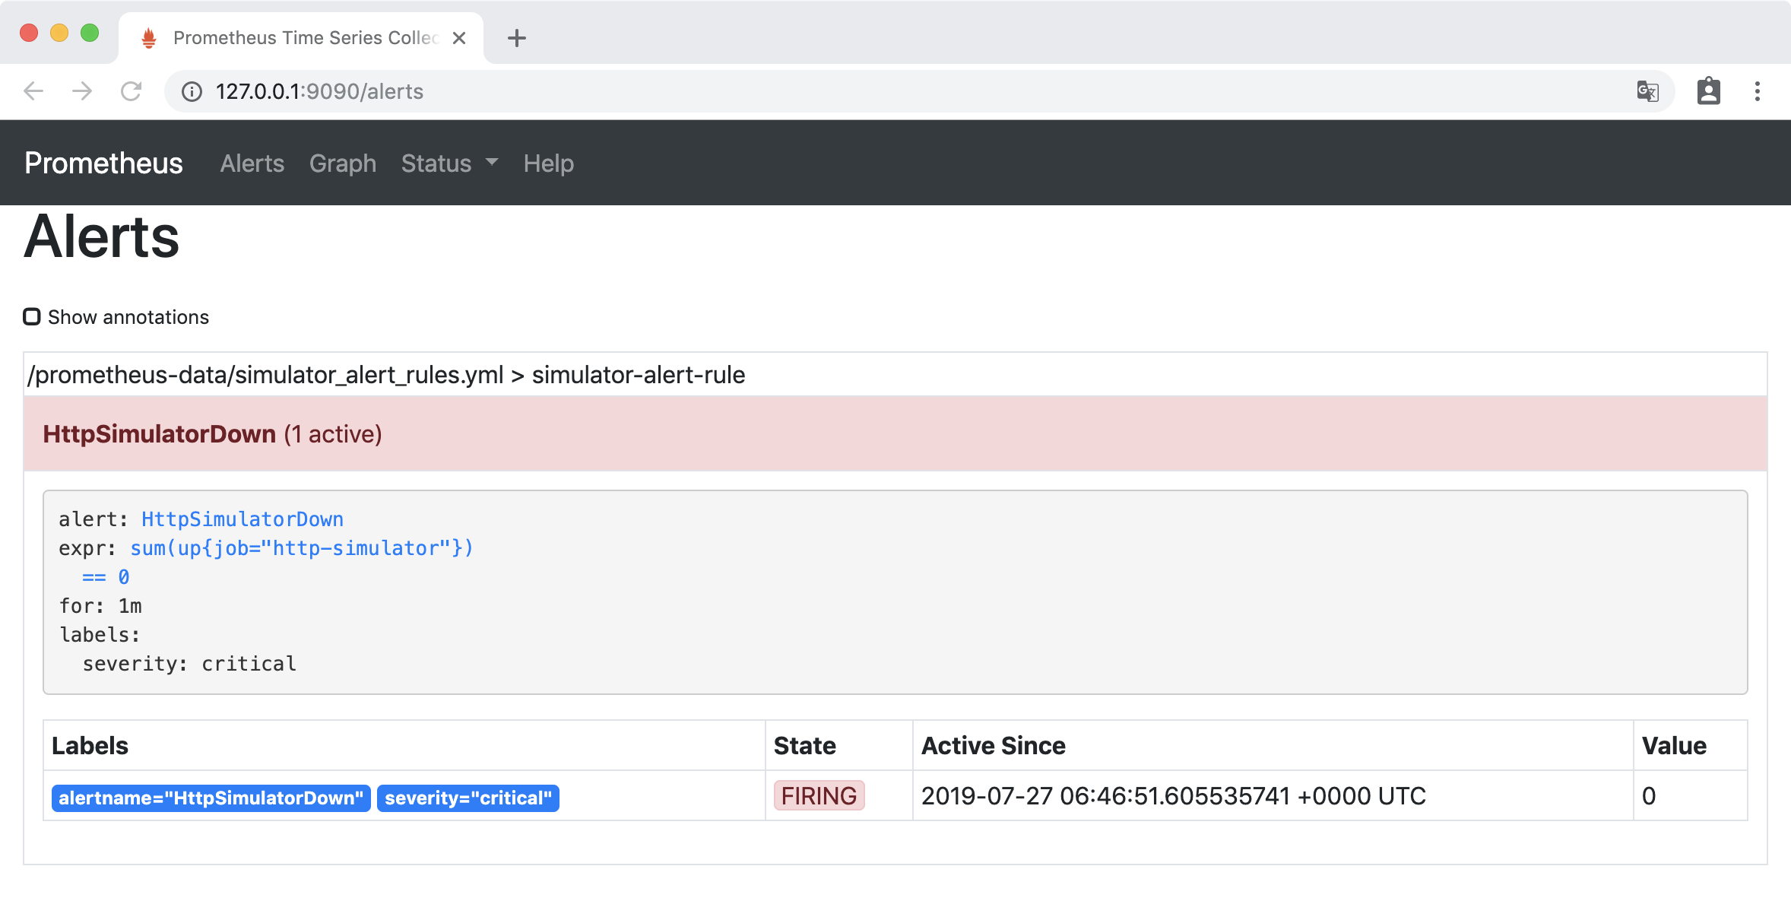Image resolution: width=1791 pixels, height=920 pixels.
Task: Open a new tab with plus icon
Action: point(517,38)
